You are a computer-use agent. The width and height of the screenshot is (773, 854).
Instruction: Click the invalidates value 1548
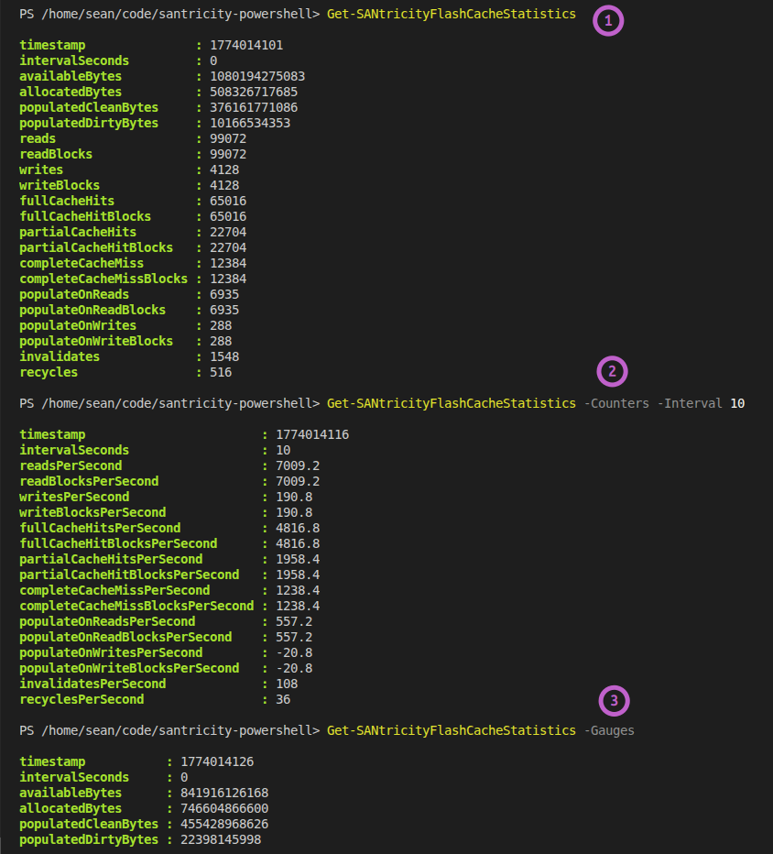coord(224,356)
